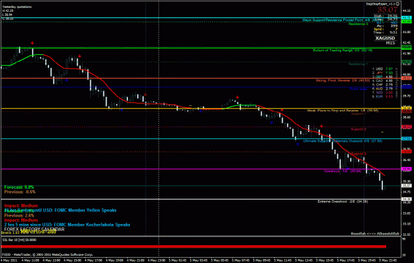
Task: Click the blue up arrow below the cyan Ultimate Support line
Action: [x=298, y=144]
